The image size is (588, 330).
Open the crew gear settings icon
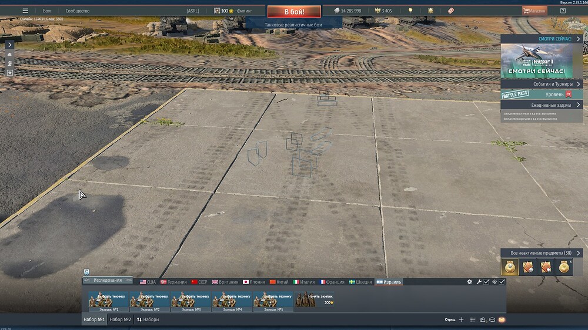coord(469,282)
